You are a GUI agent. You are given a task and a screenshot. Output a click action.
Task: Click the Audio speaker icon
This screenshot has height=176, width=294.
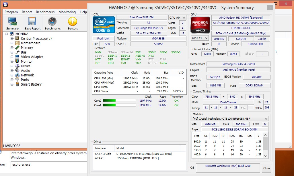17,70
